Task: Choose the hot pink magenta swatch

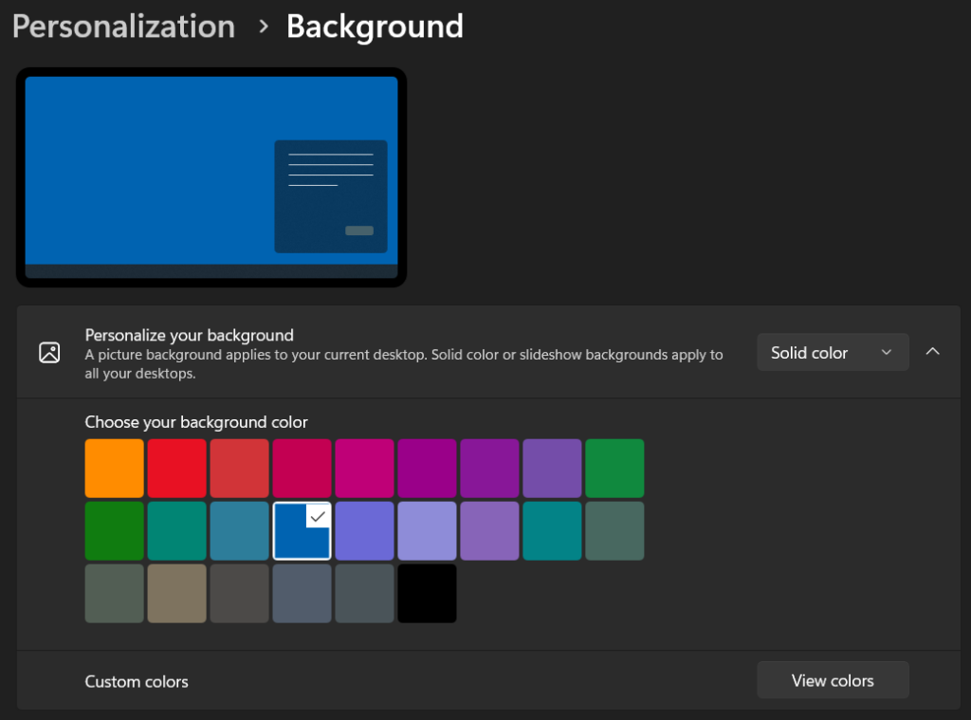Action: (364, 469)
